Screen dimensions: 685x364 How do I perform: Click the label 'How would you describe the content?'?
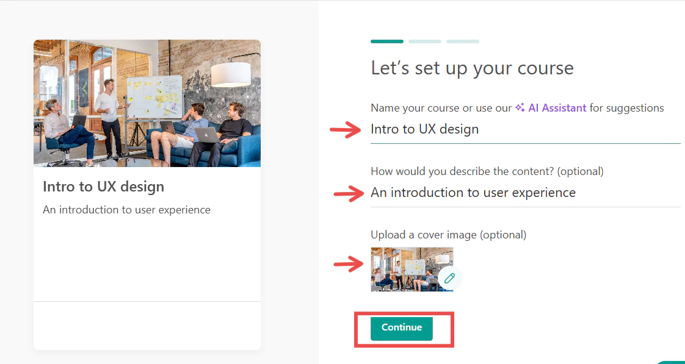[x=463, y=171]
